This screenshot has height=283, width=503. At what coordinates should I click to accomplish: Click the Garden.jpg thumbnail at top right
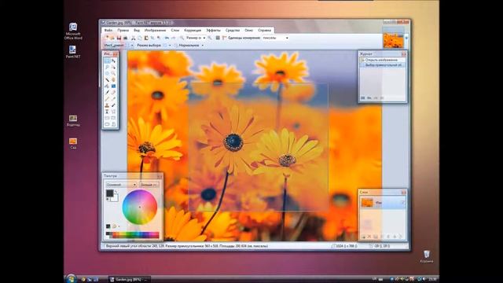click(x=393, y=40)
